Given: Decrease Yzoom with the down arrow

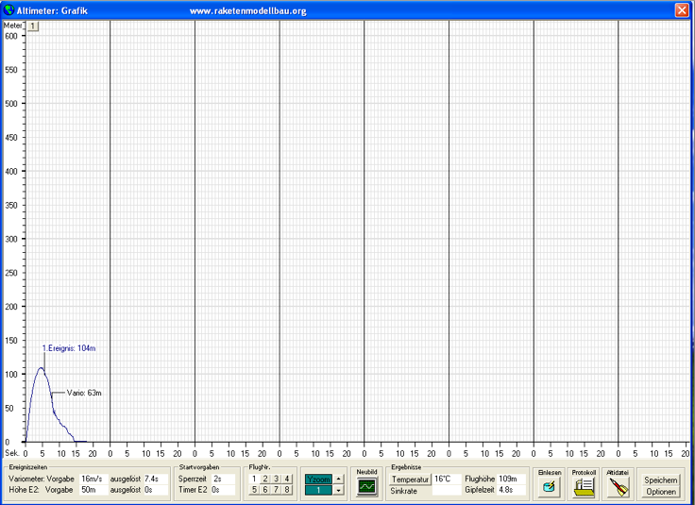Looking at the screenshot, I should (339, 491).
